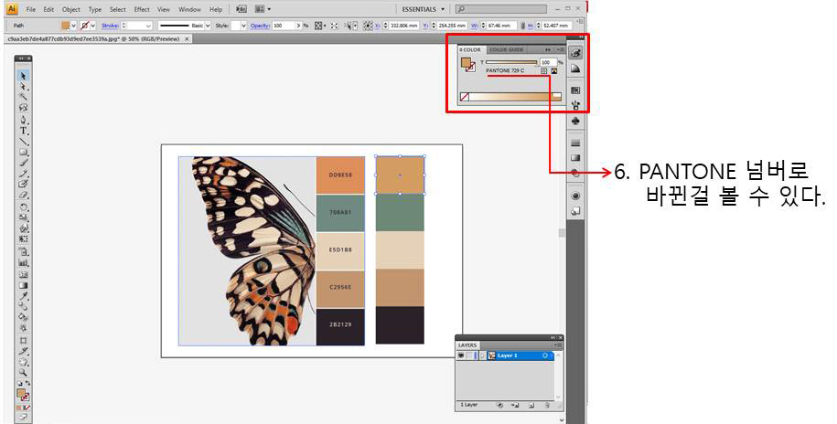The height and width of the screenshot is (424, 837).
Task: Select the Rotate tool
Action: coord(23,207)
